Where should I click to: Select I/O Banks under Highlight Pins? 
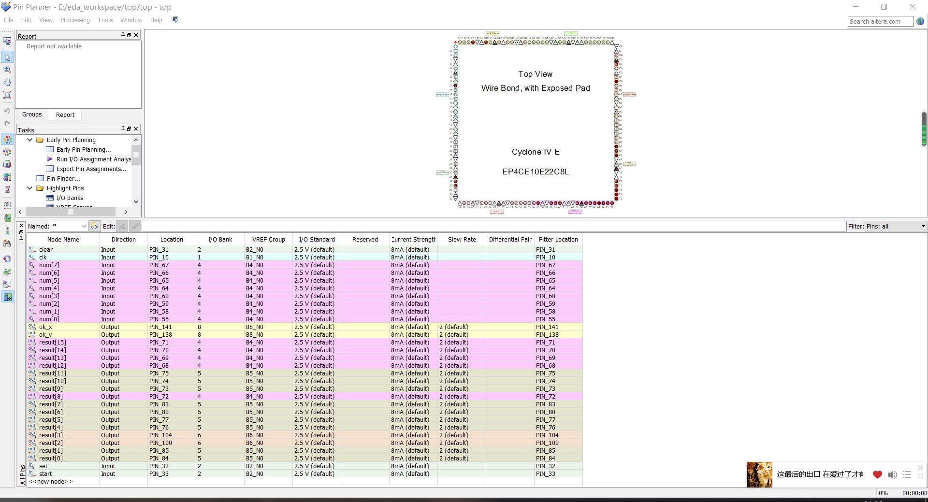[x=70, y=198]
